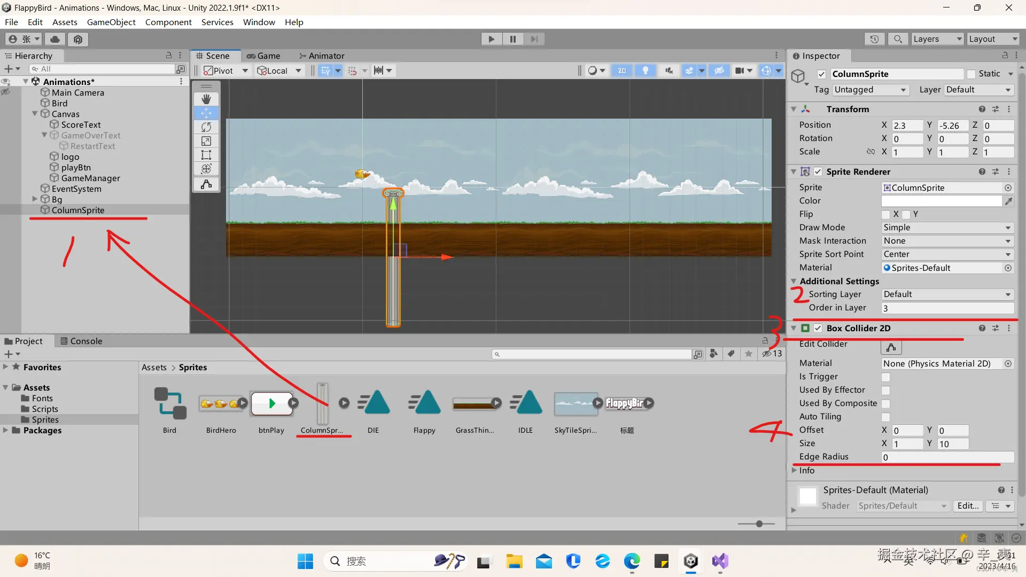Image resolution: width=1026 pixels, height=577 pixels.
Task: Click the Edit... shader button
Action: [968, 506]
